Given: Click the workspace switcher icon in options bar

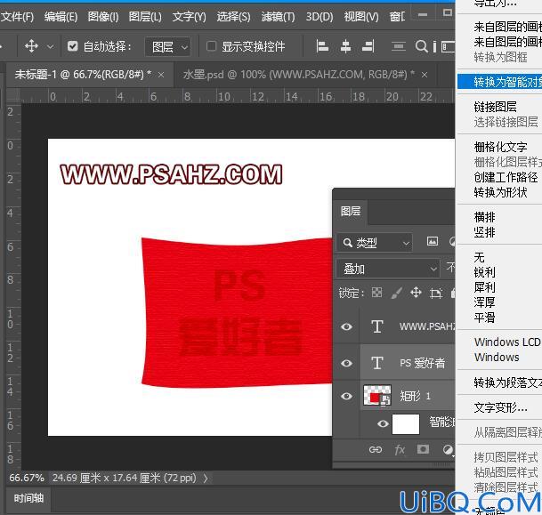Looking at the screenshot, I should (x=448, y=46).
